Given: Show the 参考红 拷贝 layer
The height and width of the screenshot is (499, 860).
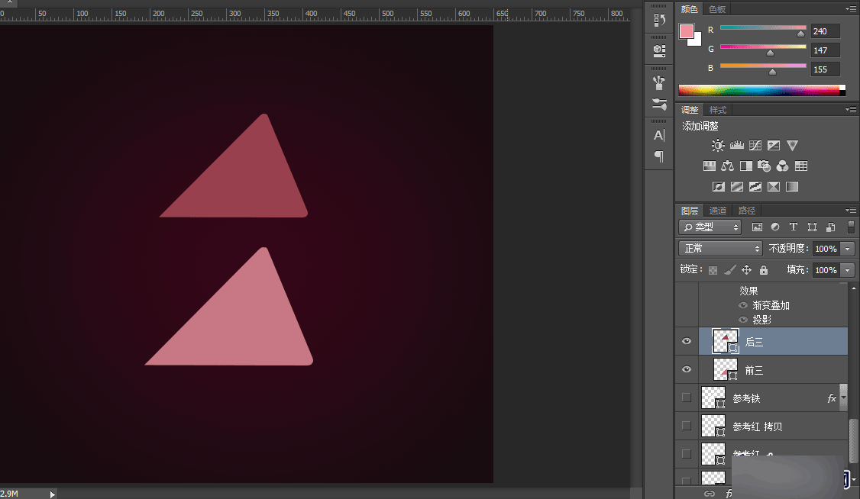Looking at the screenshot, I should tap(686, 426).
